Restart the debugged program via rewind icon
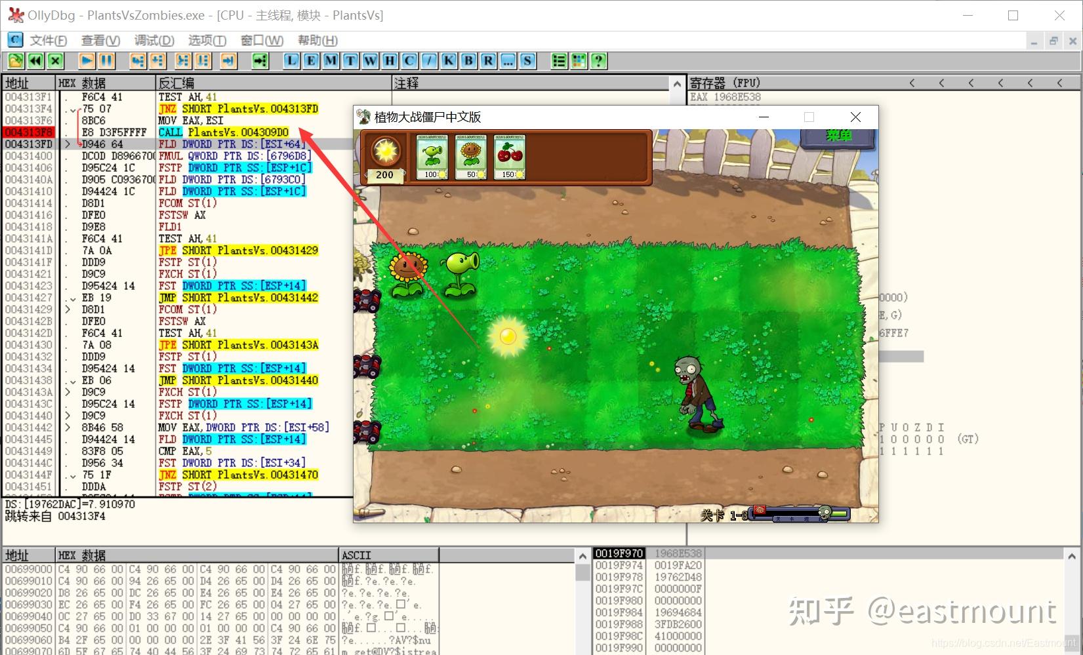This screenshot has height=655, width=1083. (x=35, y=60)
